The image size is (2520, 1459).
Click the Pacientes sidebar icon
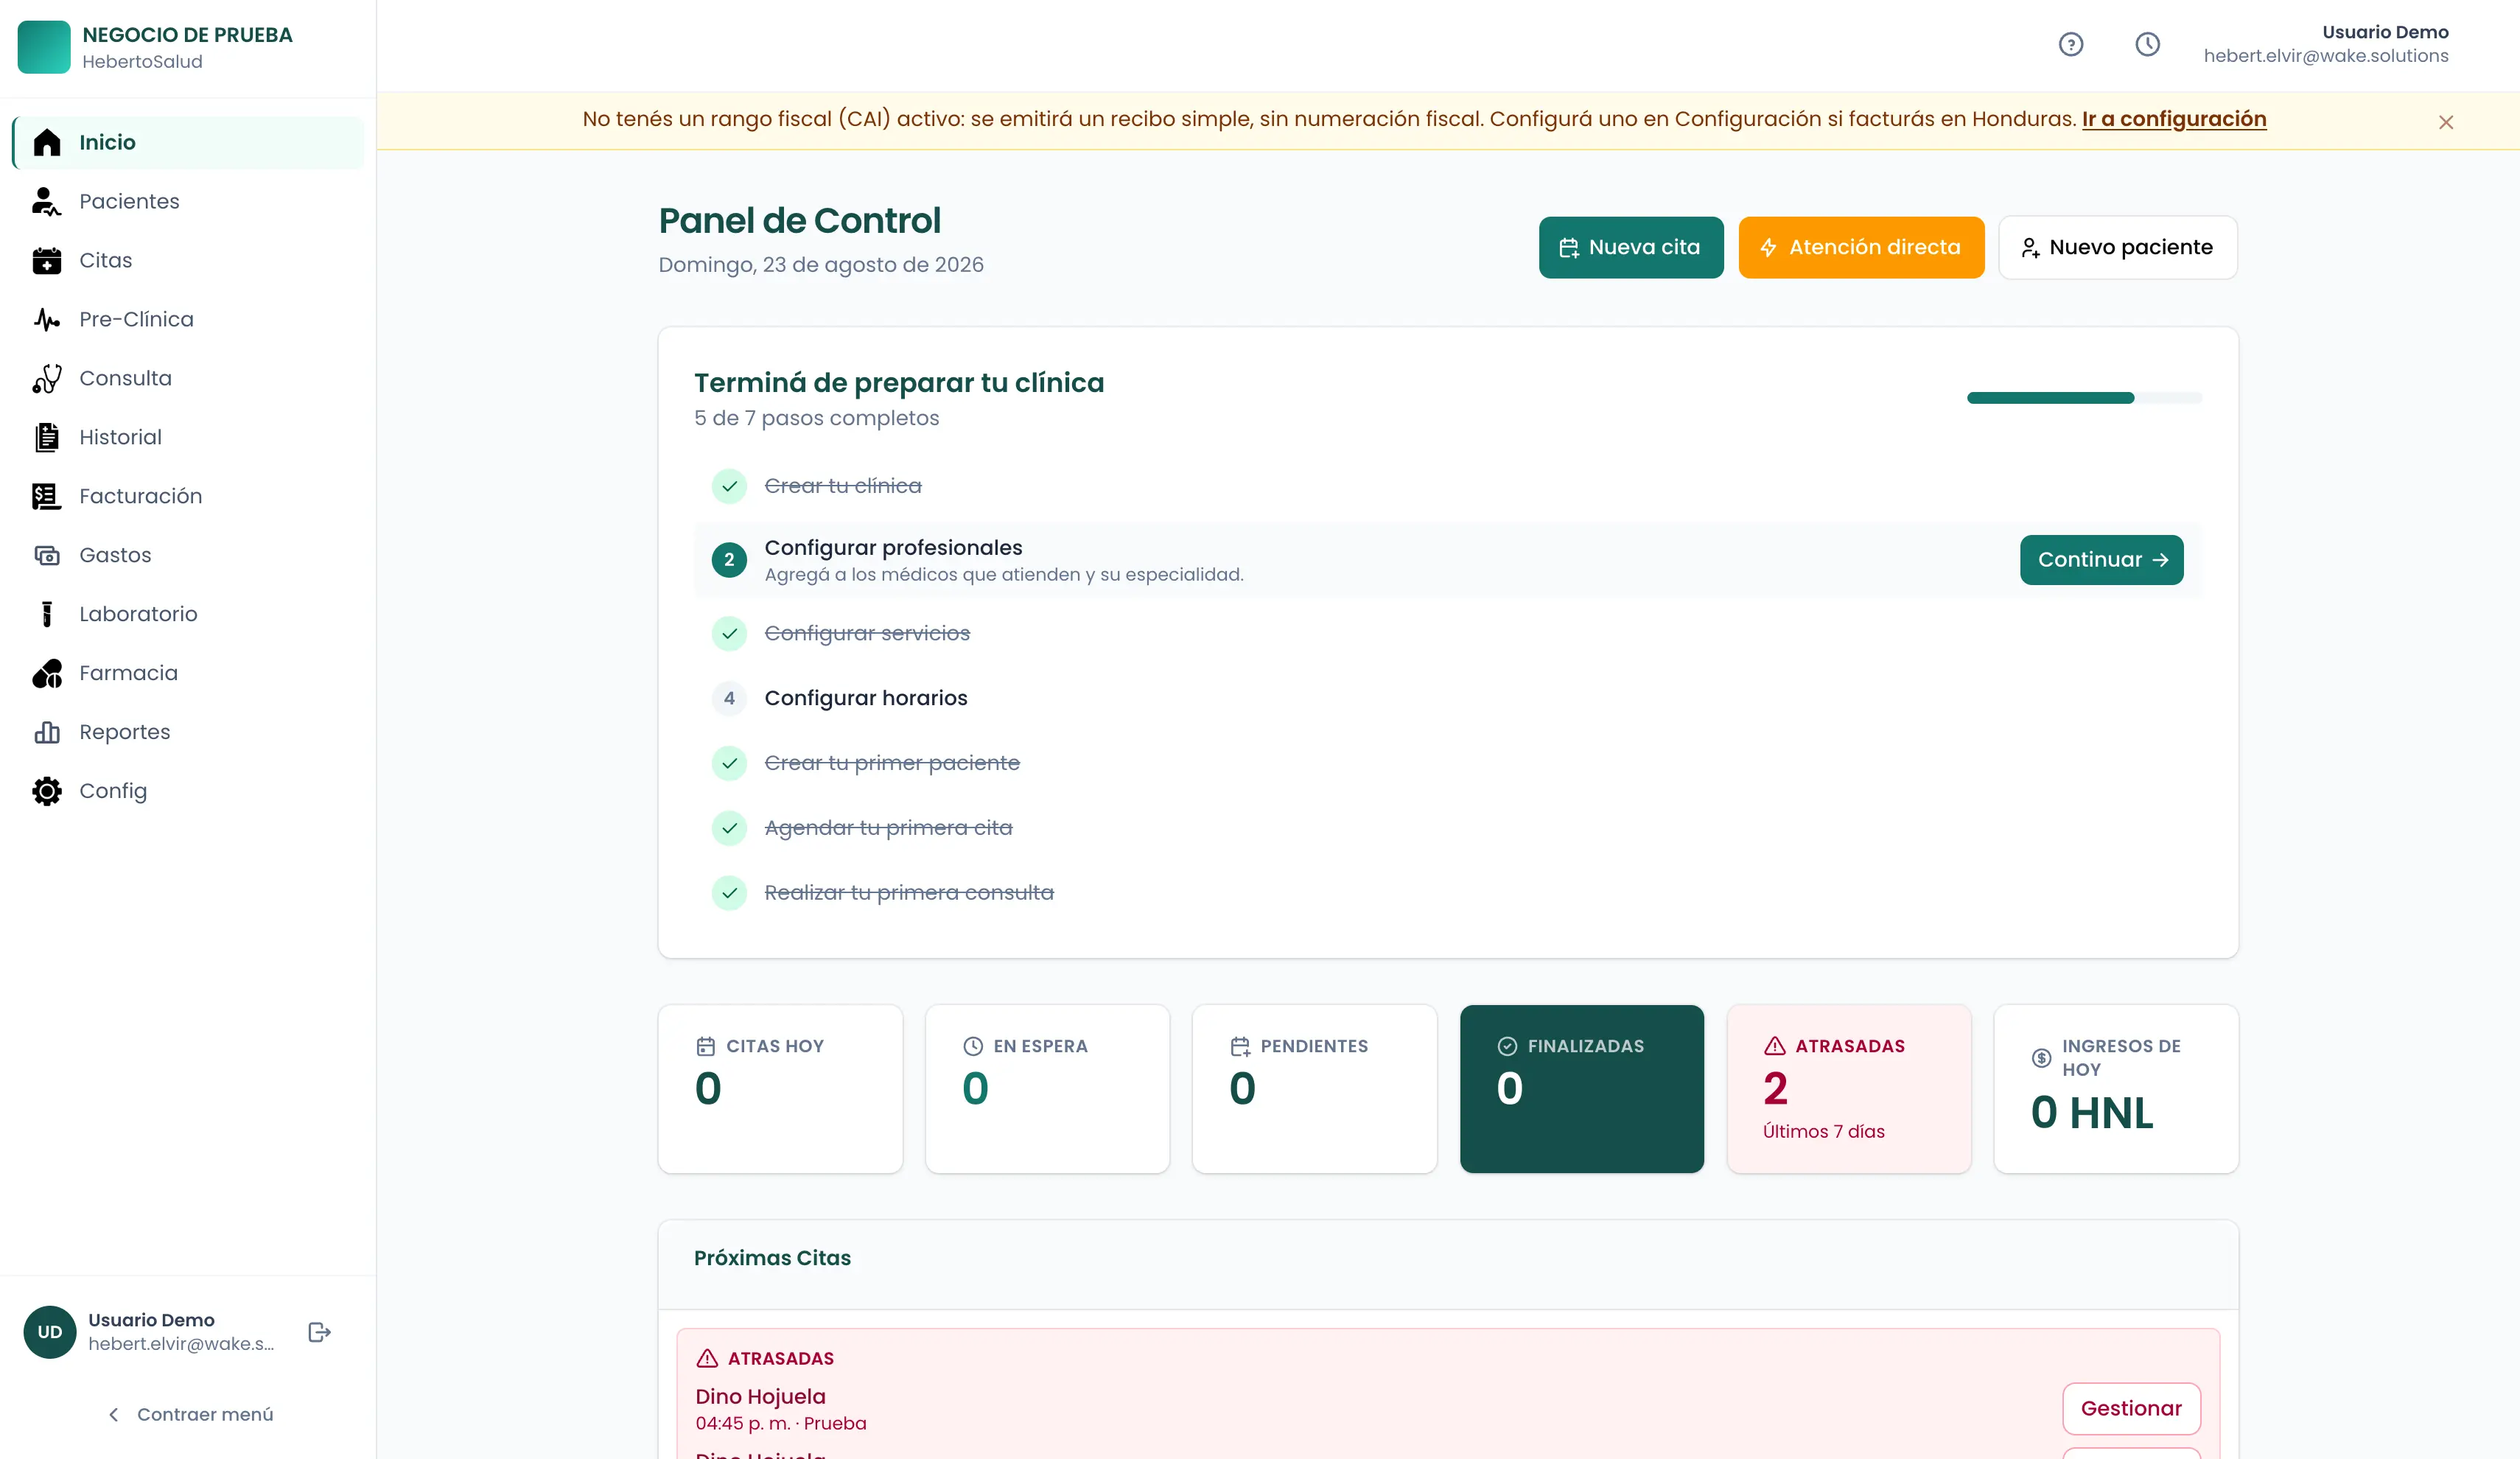[x=47, y=201]
